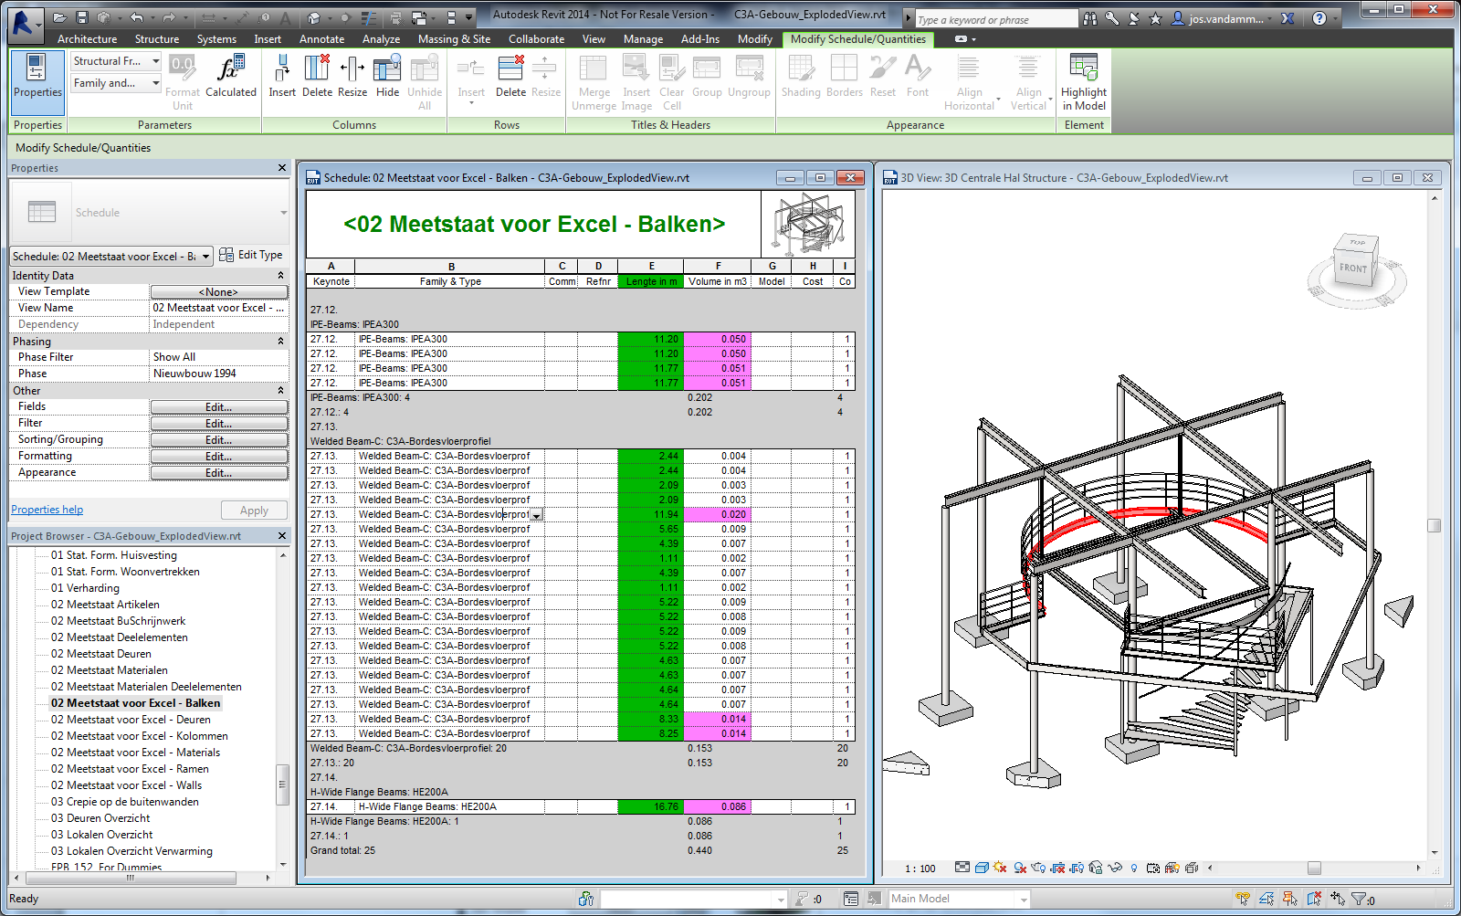The width and height of the screenshot is (1461, 916).
Task: Open the Properties help link
Action: [x=47, y=510]
